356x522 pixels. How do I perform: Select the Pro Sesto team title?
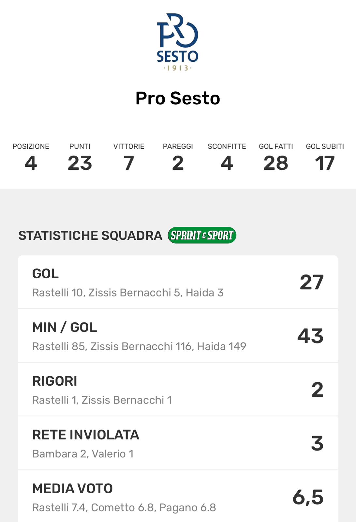(x=178, y=98)
